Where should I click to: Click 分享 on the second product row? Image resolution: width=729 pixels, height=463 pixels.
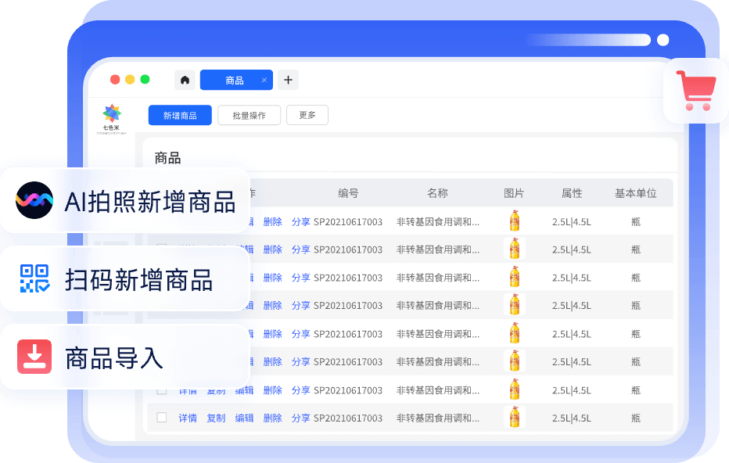coord(301,249)
